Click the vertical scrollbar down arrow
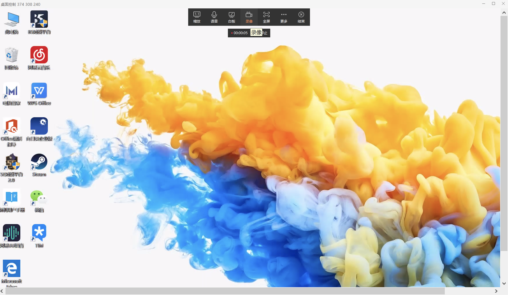508x295 pixels. pos(504,284)
